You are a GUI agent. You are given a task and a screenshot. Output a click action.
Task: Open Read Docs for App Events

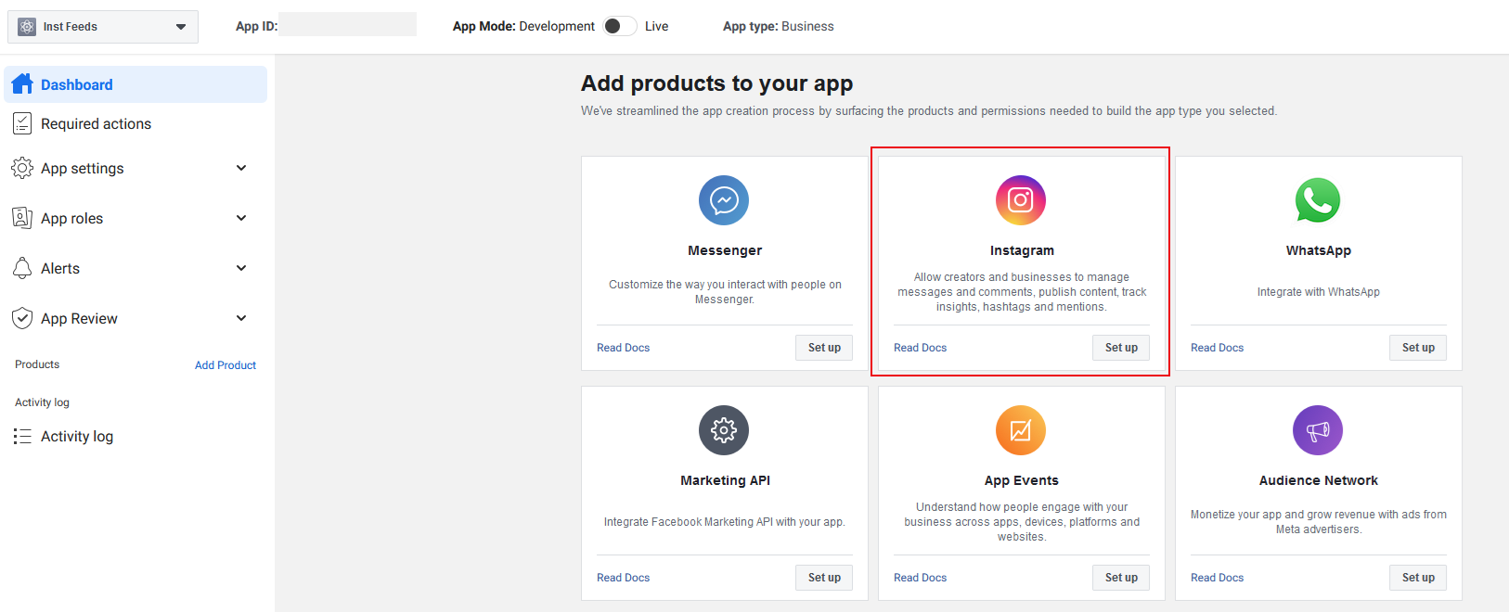920,578
